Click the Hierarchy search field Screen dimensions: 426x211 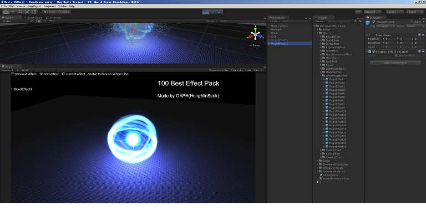tap(295, 21)
